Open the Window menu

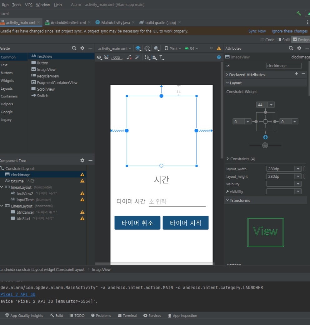pyautogui.click(x=43, y=5)
